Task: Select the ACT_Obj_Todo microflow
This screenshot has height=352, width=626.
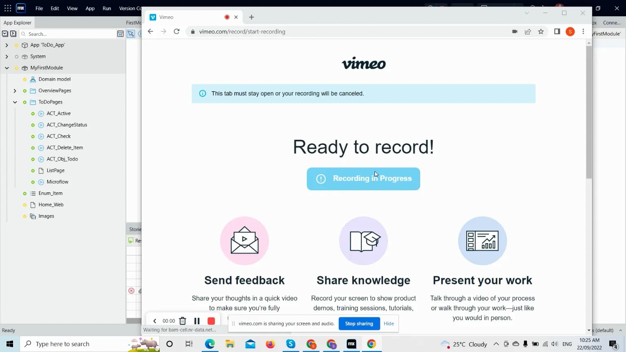Action: [62, 159]
